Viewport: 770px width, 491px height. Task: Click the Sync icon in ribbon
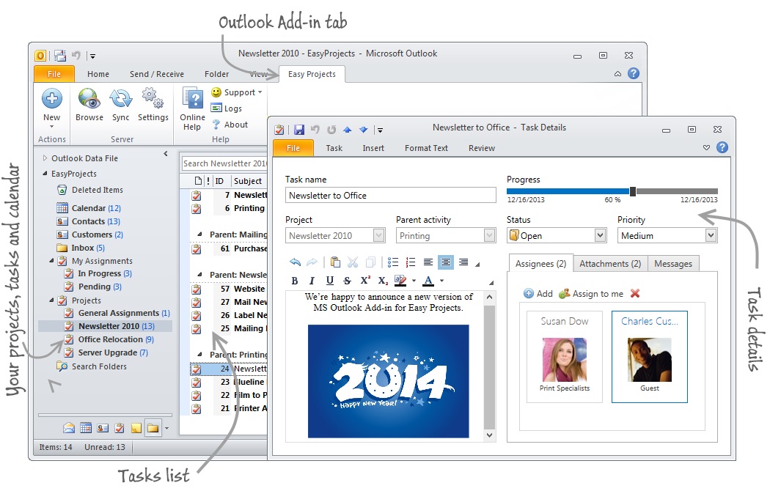(121, 100)
